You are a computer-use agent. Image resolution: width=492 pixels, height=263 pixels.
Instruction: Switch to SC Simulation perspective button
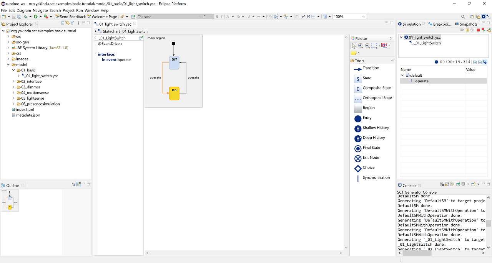484,16
